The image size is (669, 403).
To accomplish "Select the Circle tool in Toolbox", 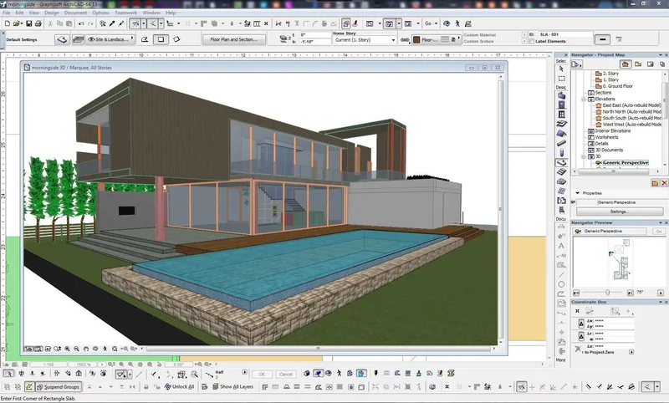I will point(561,284).
